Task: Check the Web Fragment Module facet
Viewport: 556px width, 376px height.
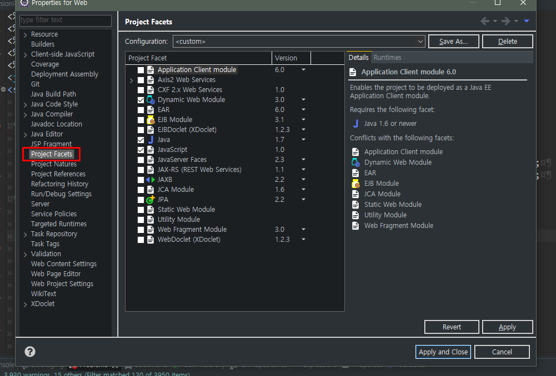Action: pos(141,229)
